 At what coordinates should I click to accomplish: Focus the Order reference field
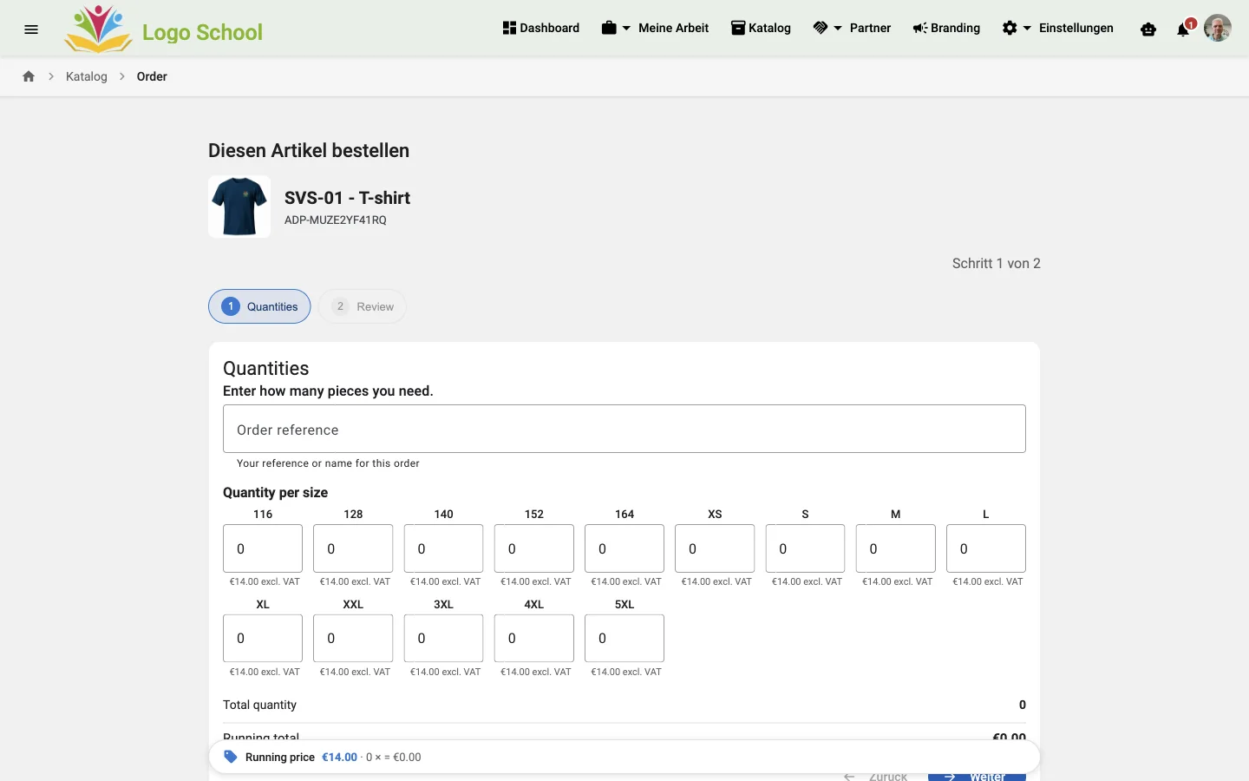coord(624,429)
